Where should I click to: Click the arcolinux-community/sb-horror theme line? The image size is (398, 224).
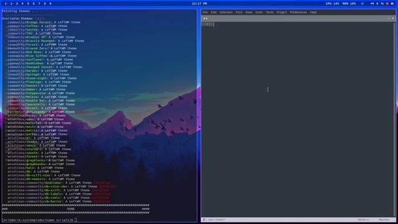click(59, 202)
